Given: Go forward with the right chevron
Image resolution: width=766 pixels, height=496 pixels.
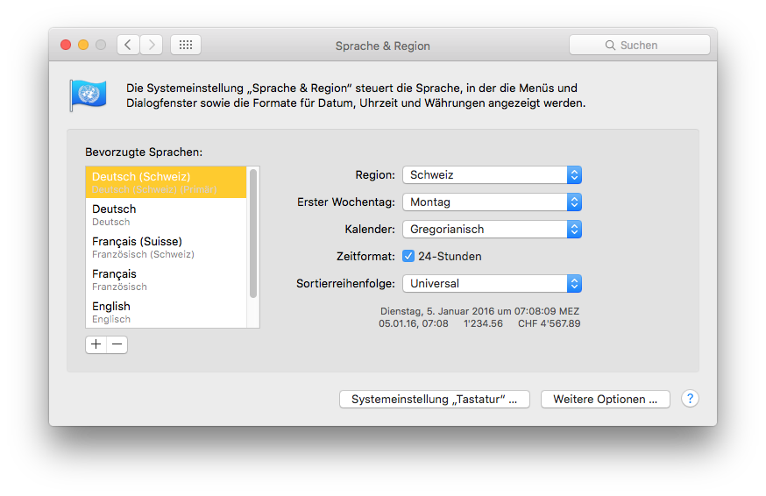Looking at the screenshot, I should click(x=152, y=45).
